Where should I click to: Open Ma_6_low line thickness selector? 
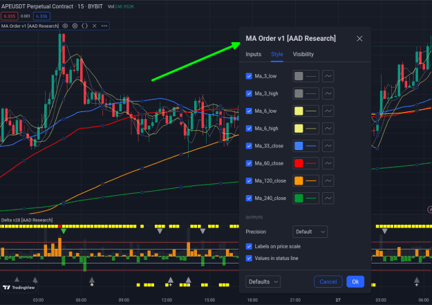click(311, 111)
